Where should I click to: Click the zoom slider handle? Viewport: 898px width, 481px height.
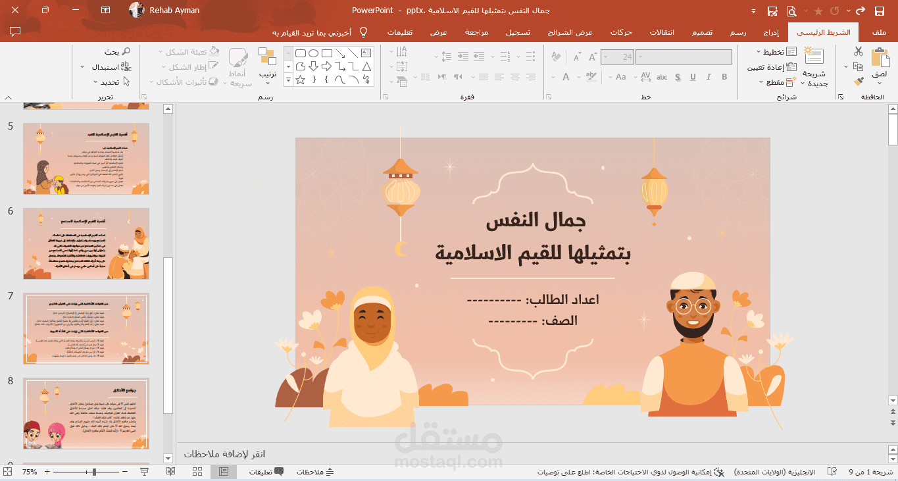95,472
